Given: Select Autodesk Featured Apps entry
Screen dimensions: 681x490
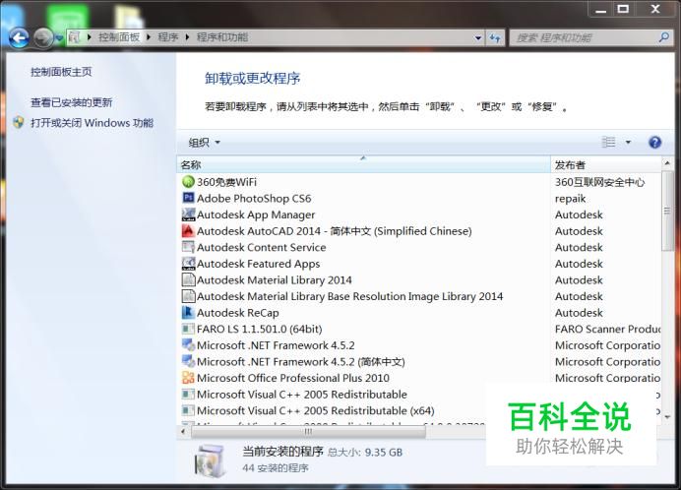Looking at the screenshot, I should [259, 264].
